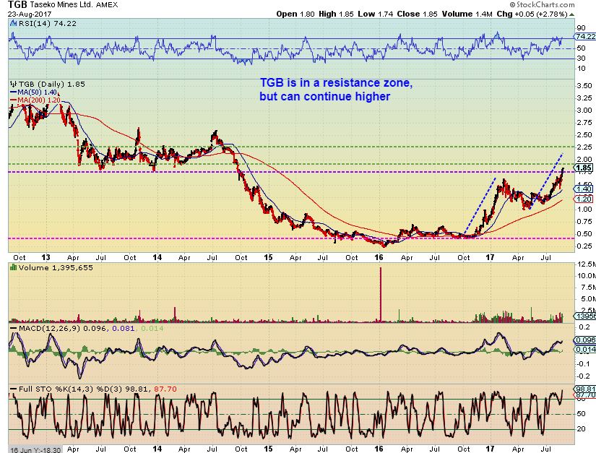Click the TGB ticker symbol in header
The width and height of the screenshot is (596, 453).
click(x=17, y=5)
